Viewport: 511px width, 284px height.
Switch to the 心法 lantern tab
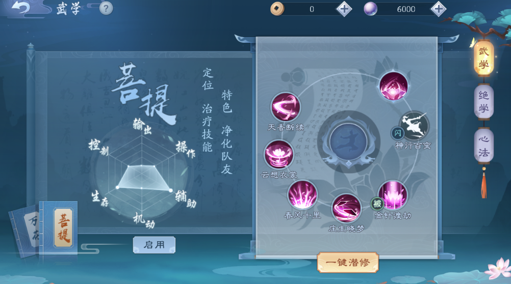(483, 146)
